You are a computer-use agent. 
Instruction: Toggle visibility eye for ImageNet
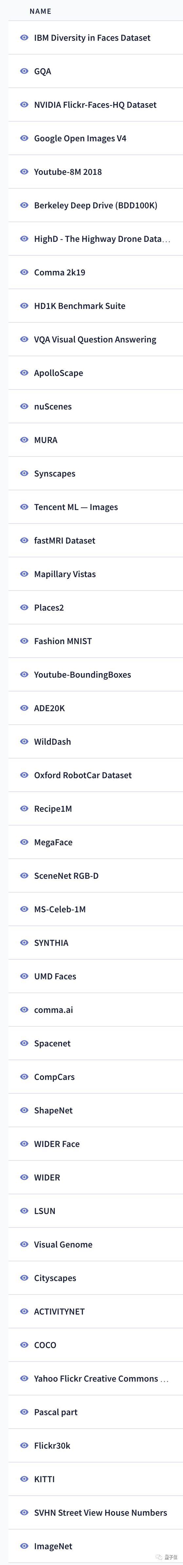[24, 1546]
